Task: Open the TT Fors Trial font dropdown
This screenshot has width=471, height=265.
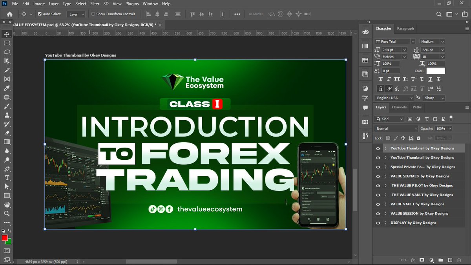Action: tap(394, 42)
